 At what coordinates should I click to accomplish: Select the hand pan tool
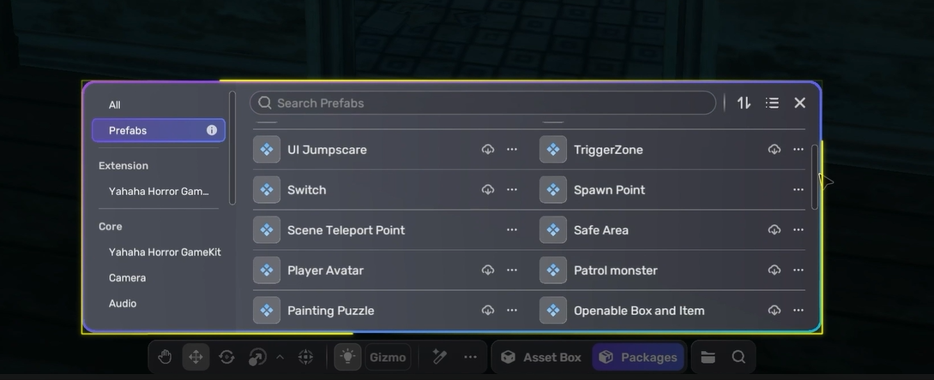tap(165, 357)
